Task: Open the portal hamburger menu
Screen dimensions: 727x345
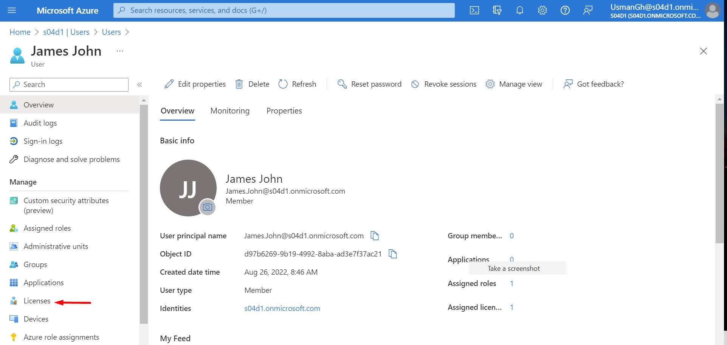Action: (12, 10)
